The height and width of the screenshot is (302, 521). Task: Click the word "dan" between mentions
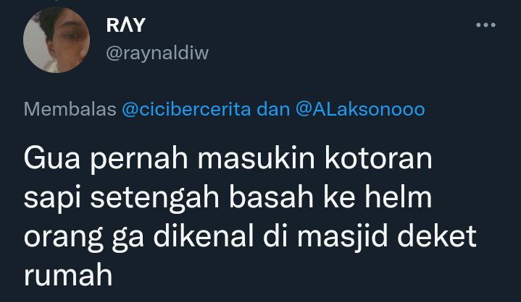[x=273, y=109]
